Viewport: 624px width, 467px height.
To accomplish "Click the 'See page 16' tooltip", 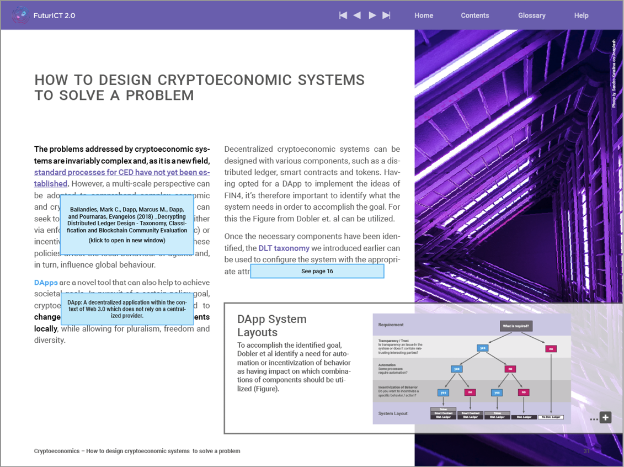I will [x=317, y=271].
